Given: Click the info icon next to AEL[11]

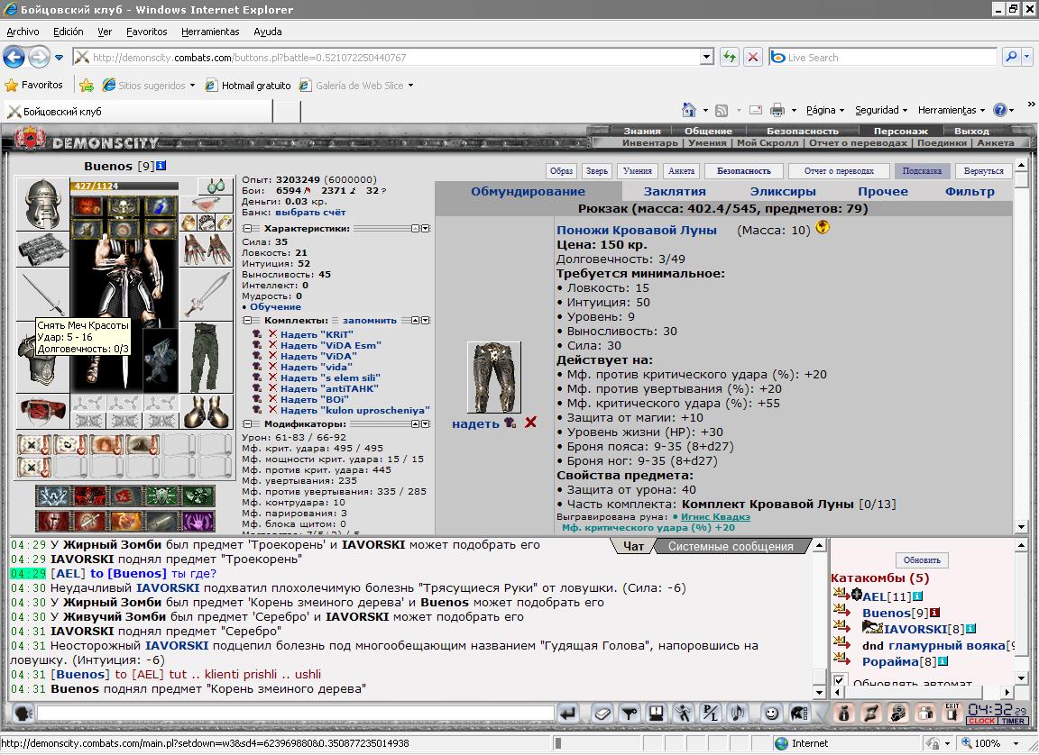Looking at the screenshot, I should [x=918, y=596].
